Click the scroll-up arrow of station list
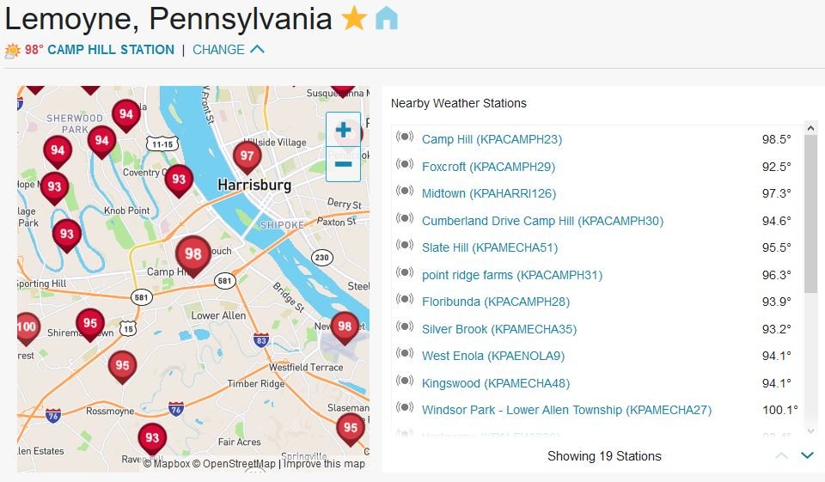Image resolution: width=825 pixels, height=482 pixels. [x=810, y=128]
